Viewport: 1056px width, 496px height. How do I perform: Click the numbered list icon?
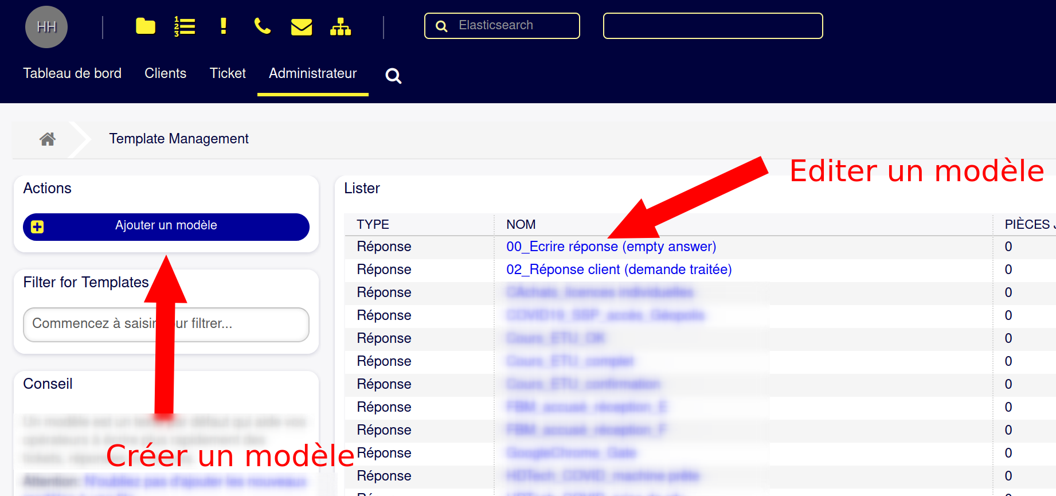[185, 26]
